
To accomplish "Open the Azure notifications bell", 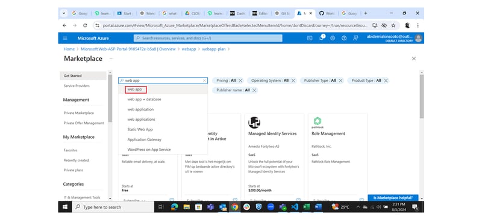I will click(322, 38).
